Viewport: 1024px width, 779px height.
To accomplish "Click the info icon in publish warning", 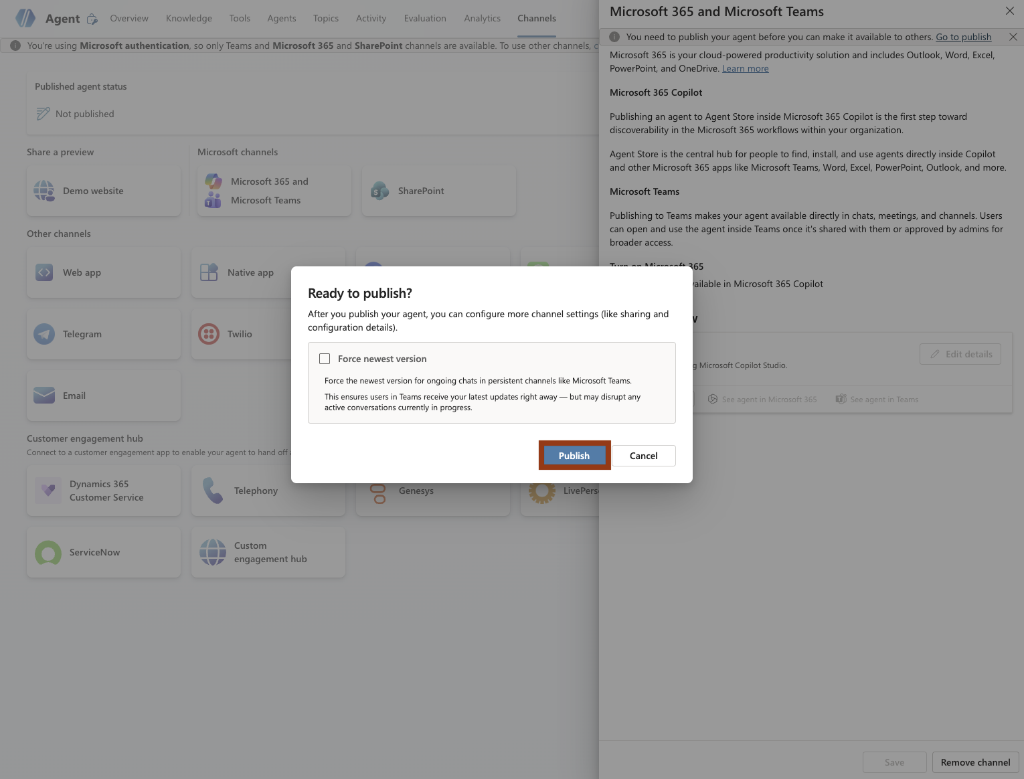I will (614, 37).
